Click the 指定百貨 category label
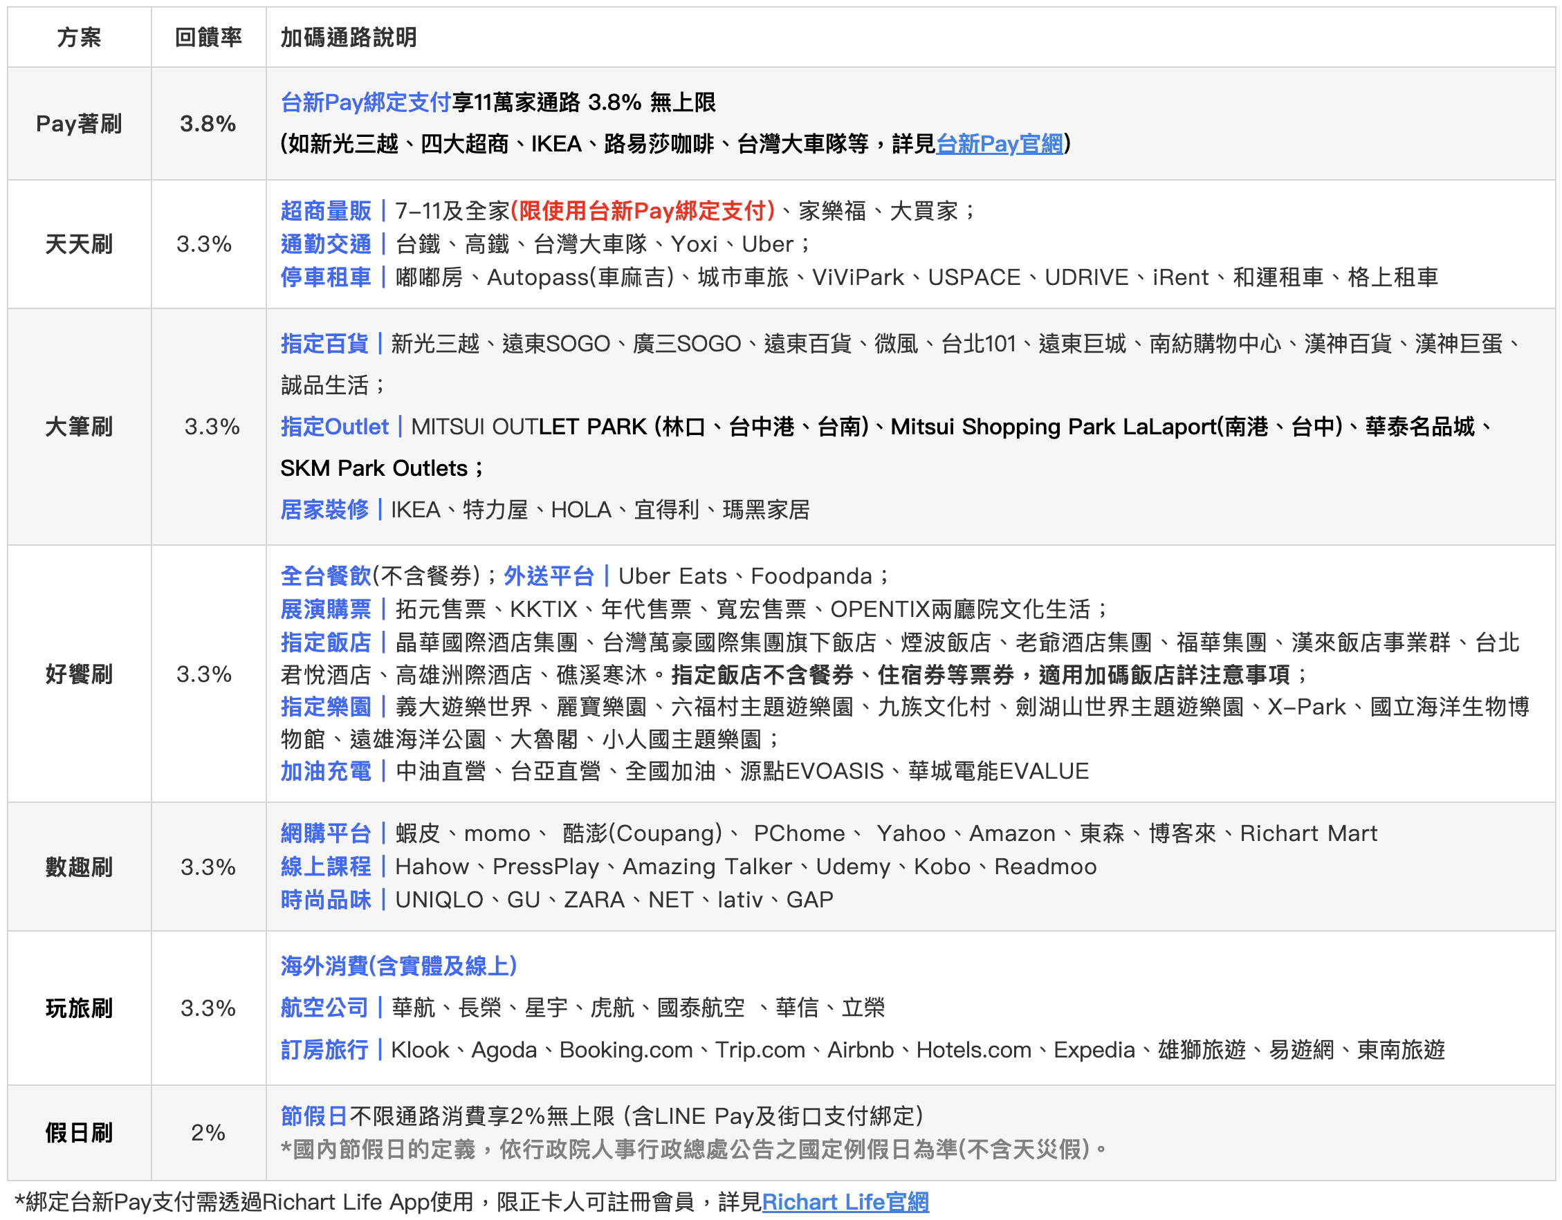Image resolution: width=1562 pixels, height=1220 pixels. [x=324, y=344]
